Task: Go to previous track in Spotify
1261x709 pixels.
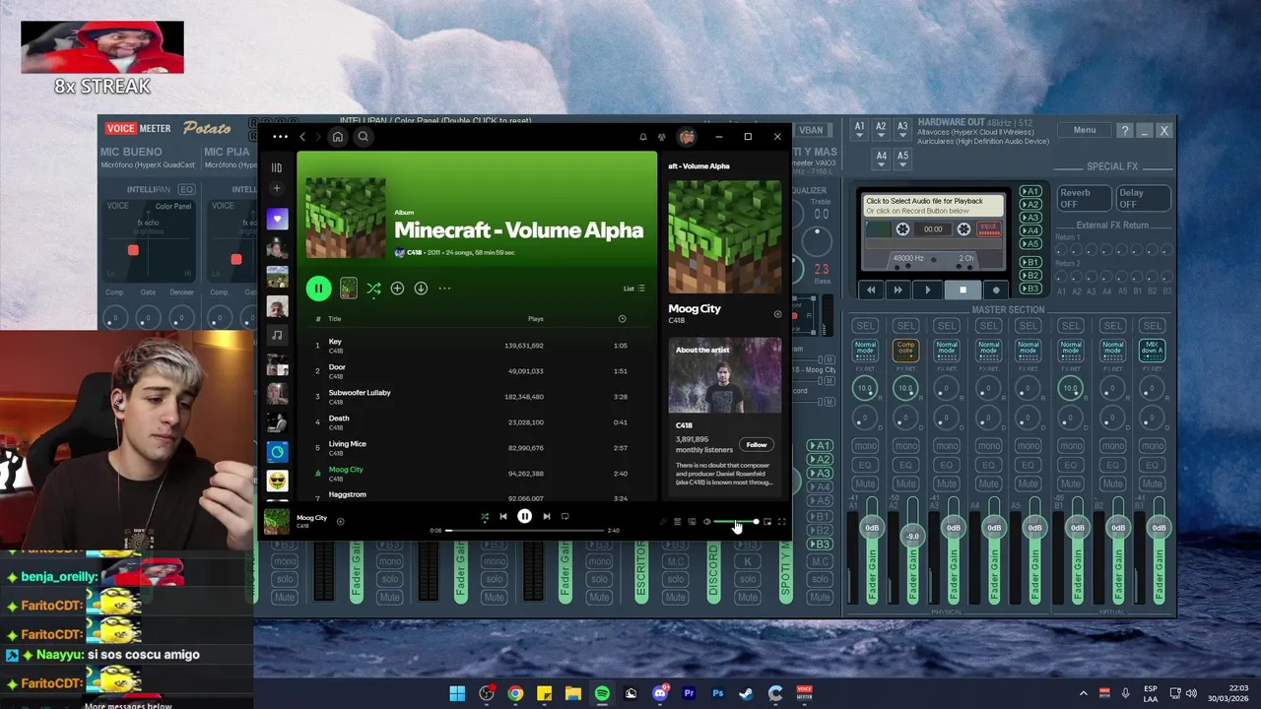Action: (x=502, y=516)
